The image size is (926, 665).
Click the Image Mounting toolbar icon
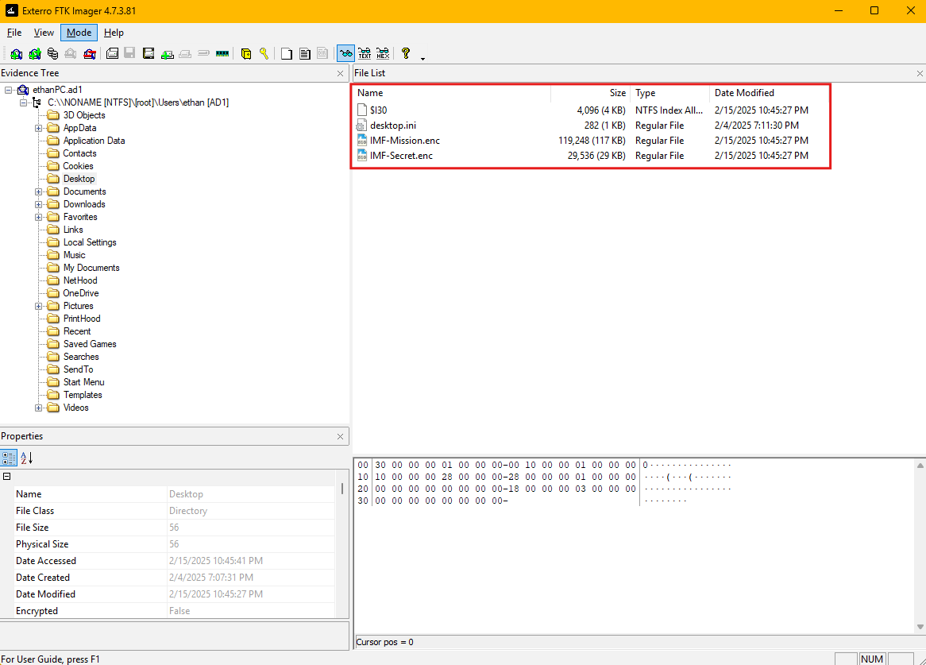tap(52, 54)
